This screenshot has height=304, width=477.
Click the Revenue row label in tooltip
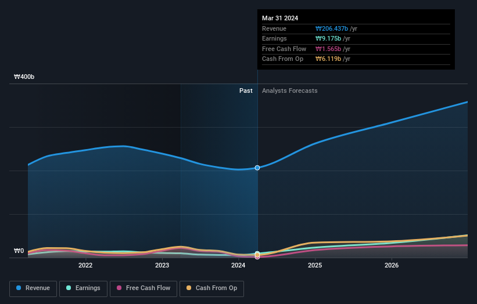274,28
